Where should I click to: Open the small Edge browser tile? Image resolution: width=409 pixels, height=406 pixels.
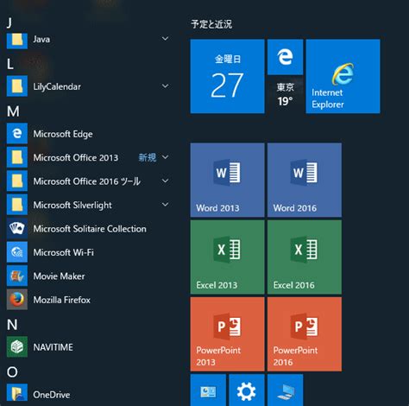tap(285, 57)
